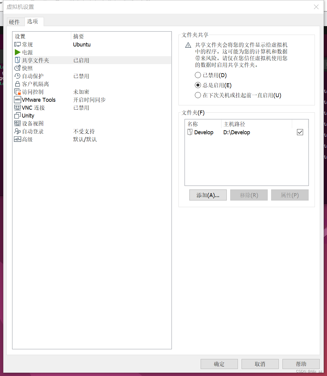
Task: Select the 访问控制 row label
Action: 33,92
